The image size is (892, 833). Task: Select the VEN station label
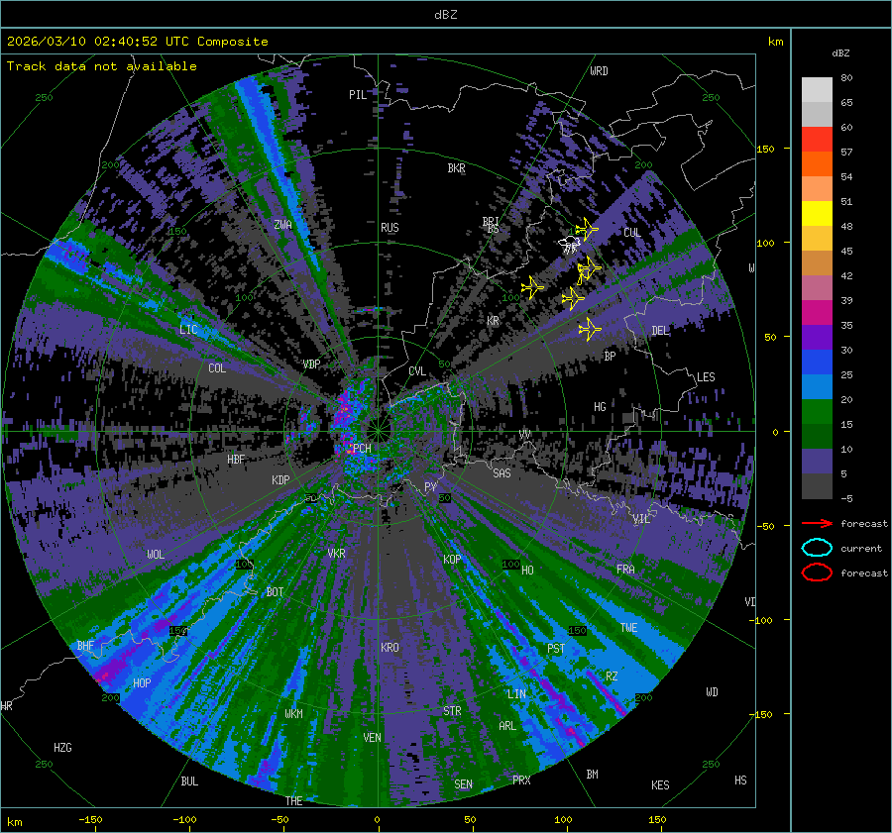click(x=372, y=738)
